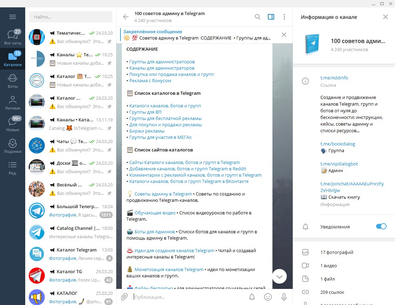
Task: Open link Каналы для администраторов
Action: tap(162, 68)
